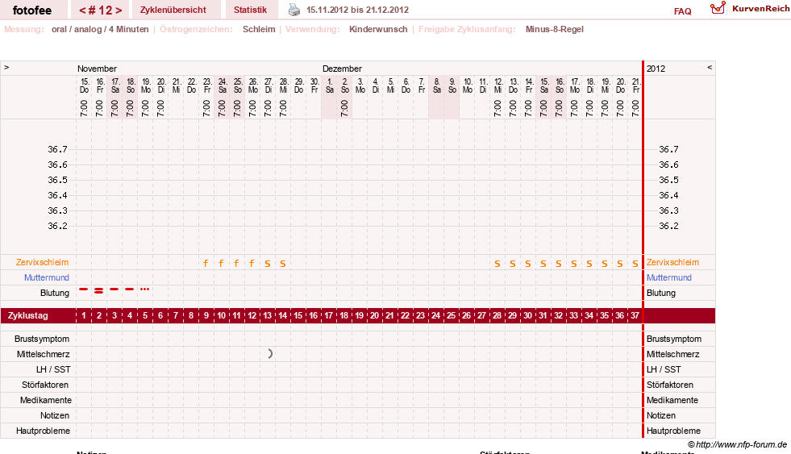Viewport: 791px width, 454px height.
Task: Click the 'S' mucus symbol on Dec 14
Action: coord(528,264)
